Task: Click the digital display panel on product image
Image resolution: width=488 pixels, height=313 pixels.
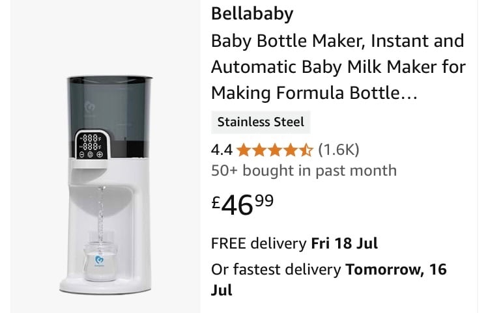Action: point(92,144)
